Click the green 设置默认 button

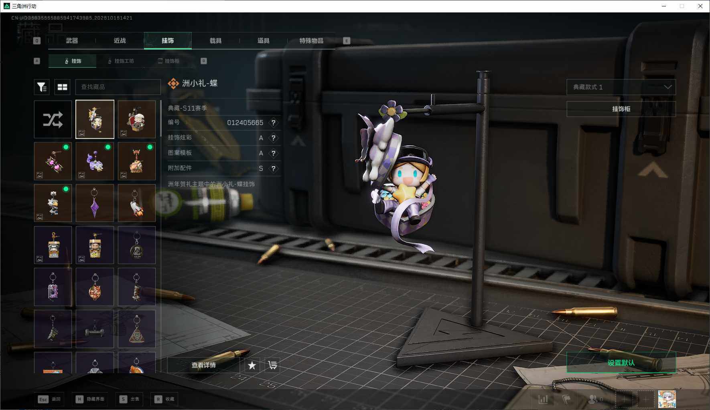[x=621, y=363]
